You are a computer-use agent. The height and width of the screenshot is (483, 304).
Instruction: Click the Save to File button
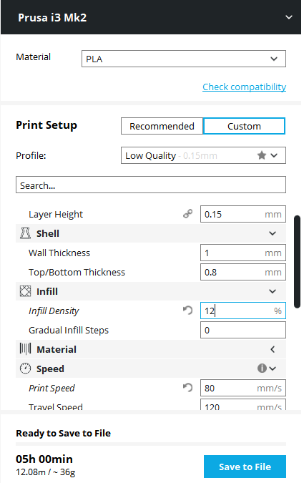coord(245,467)
